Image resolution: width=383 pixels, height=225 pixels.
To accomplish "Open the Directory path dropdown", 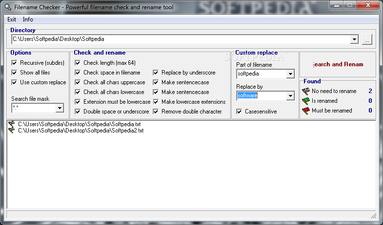I will [354, 39].
